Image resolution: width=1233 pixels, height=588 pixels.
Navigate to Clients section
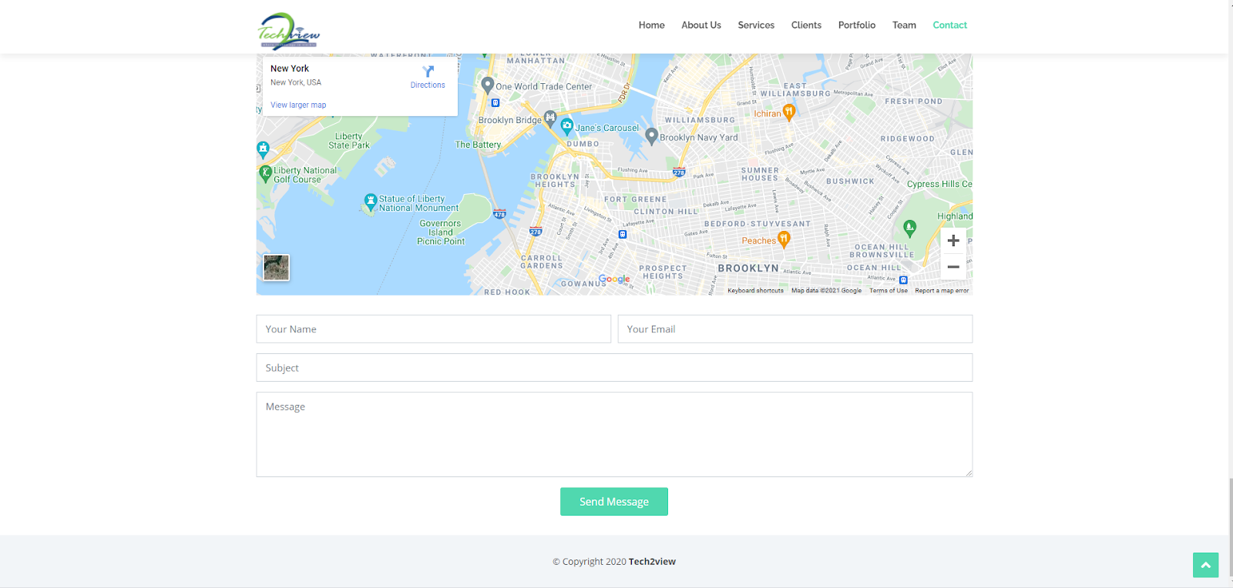(x=806, y=25)
